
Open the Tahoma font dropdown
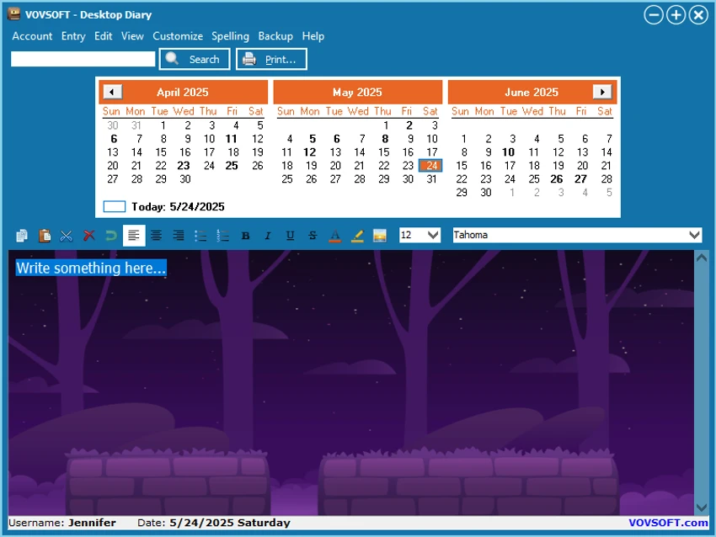[694, 235]
